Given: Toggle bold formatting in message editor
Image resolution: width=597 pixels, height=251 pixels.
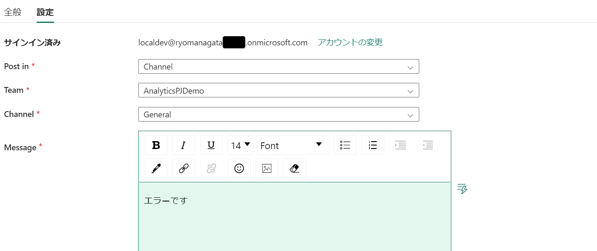Looking at the screenshot, I should click(x=156, y=145).
